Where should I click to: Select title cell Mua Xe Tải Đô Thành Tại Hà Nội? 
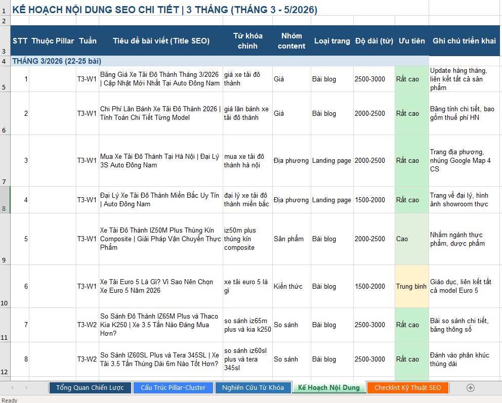pyautogui.click(x=161, y=161)
